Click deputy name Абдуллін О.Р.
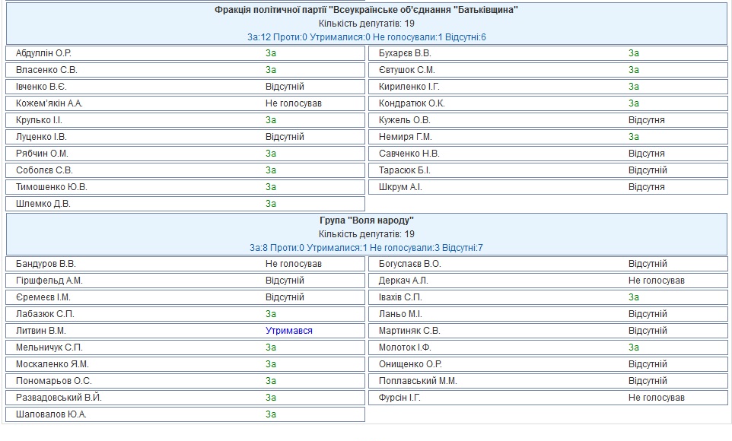 coord(43,53)
